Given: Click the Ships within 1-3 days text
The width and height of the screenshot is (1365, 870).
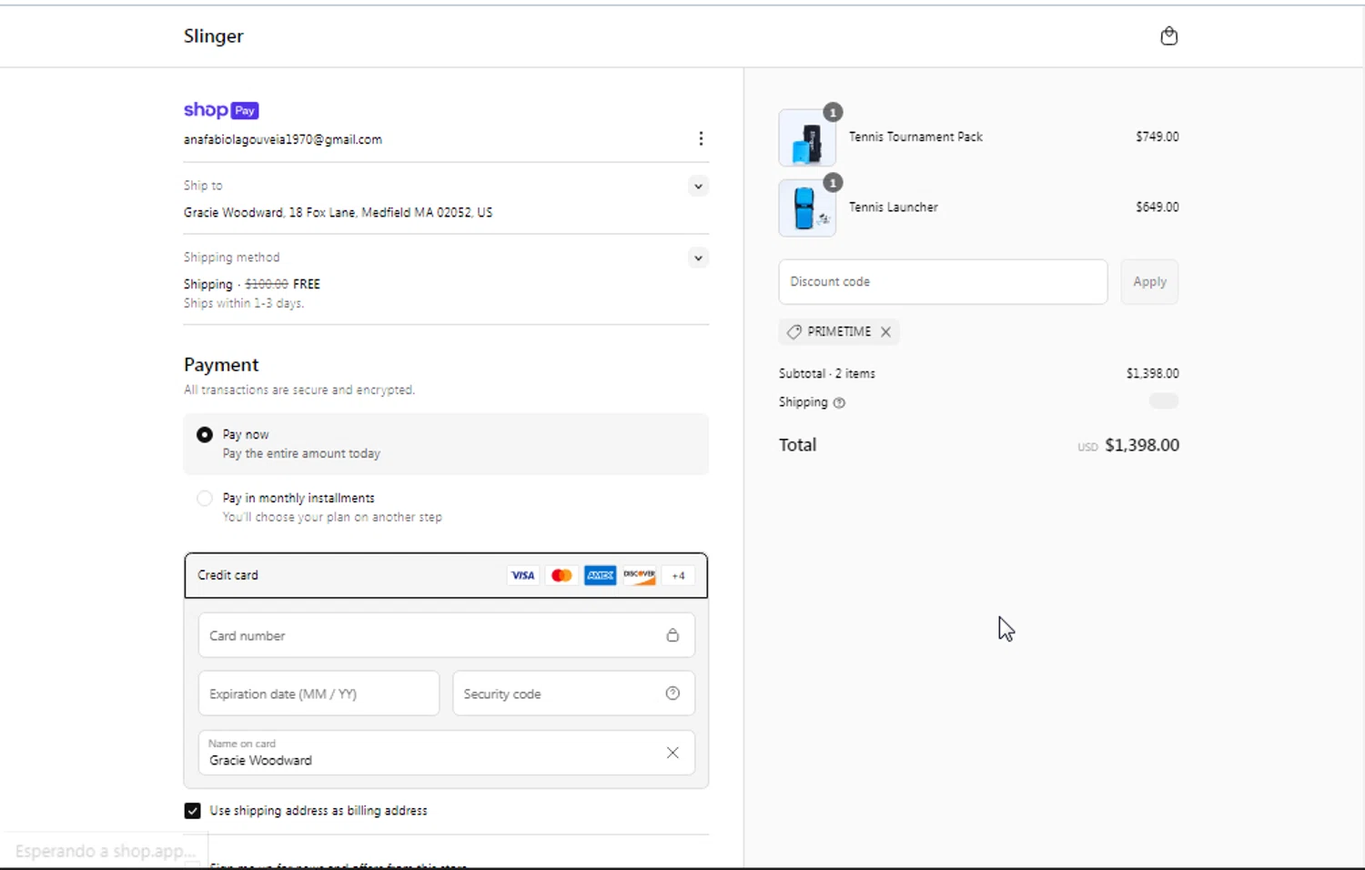Looking at the screenshot, I should click(244, 304).
